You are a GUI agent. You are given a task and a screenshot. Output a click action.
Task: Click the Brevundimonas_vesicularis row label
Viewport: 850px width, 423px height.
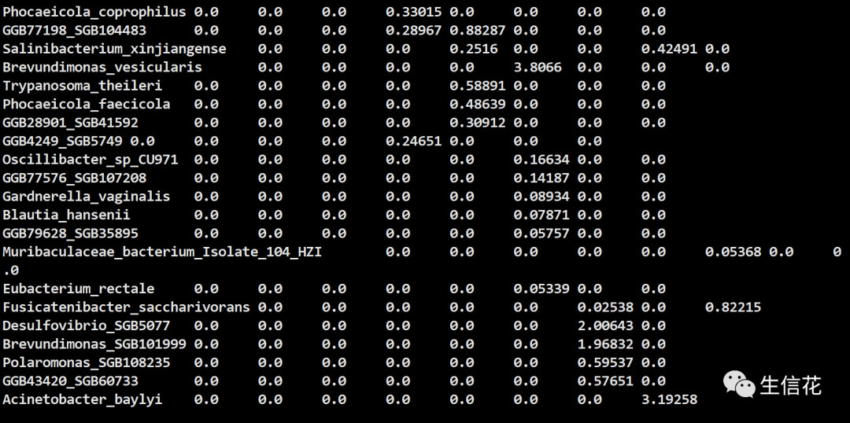point(102,67)
